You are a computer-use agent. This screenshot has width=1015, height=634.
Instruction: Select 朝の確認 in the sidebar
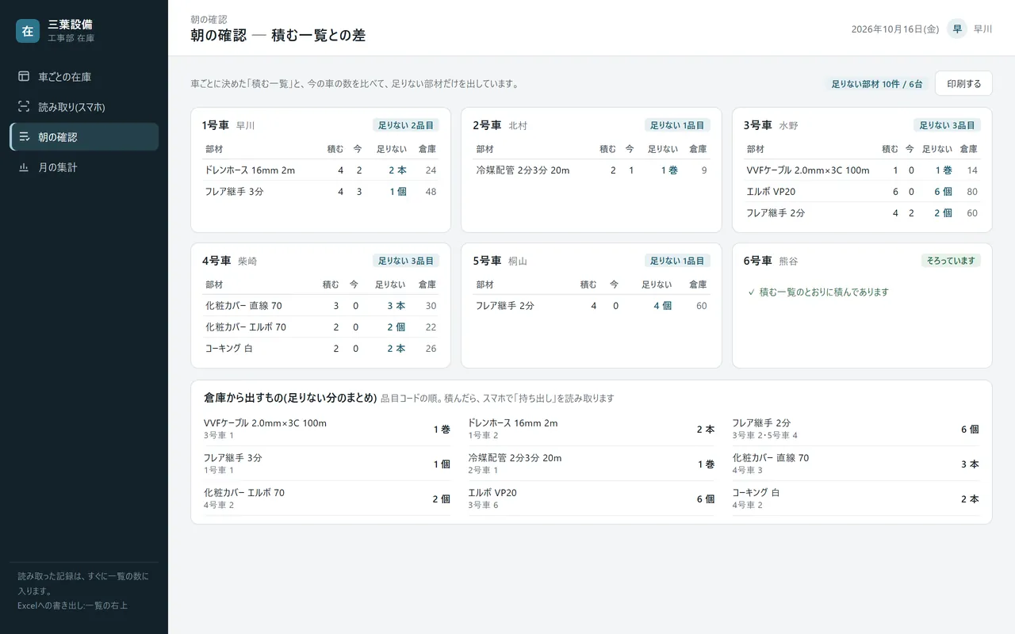[x=84, y=137]
